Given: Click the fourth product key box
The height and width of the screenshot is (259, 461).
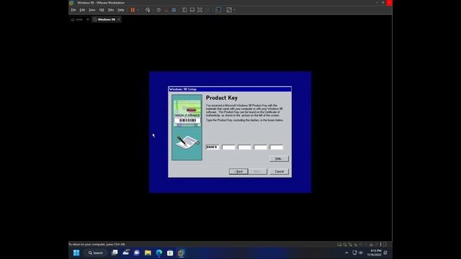Looking at the screenshot, I should coord(261,147).
